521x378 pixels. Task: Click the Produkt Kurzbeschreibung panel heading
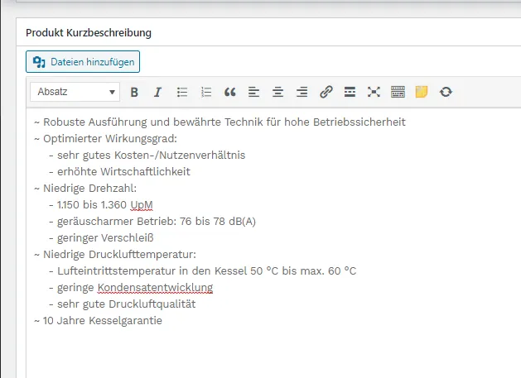coord(89,33)
